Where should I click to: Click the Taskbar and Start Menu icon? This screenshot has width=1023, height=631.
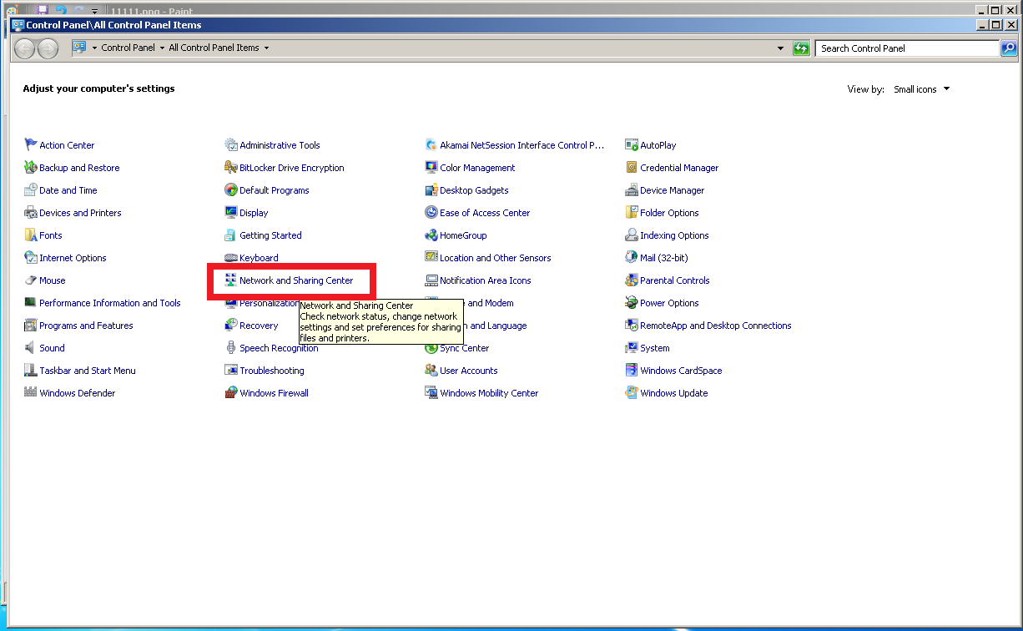(31, 371)
